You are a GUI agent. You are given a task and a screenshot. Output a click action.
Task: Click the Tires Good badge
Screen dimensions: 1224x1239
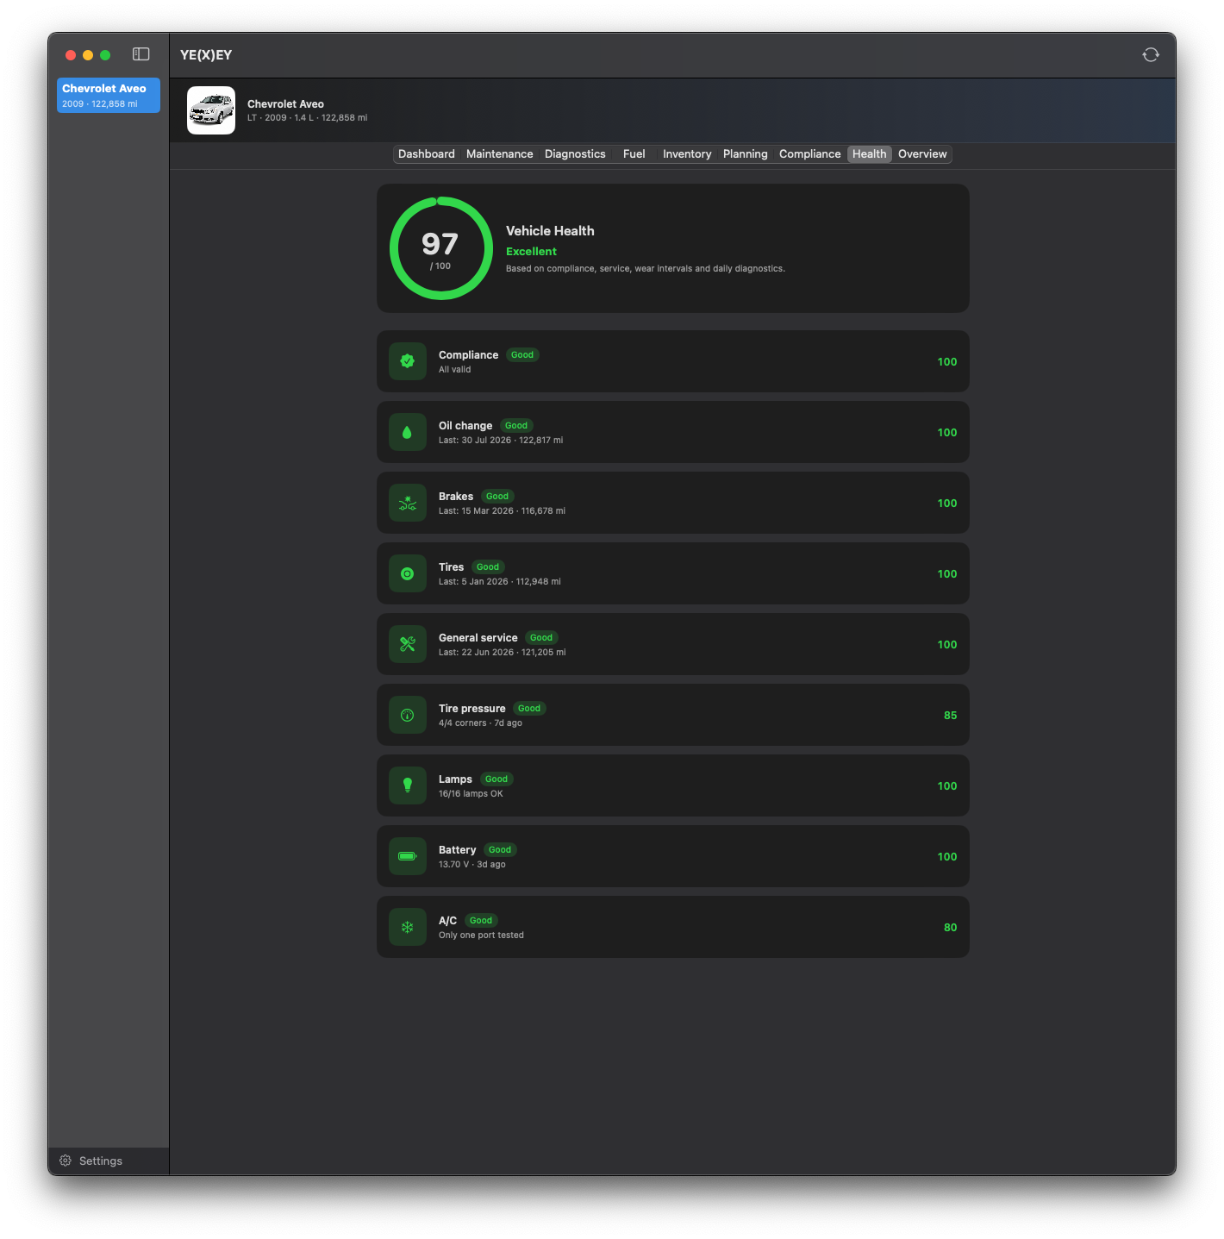[x=488, y=567]
